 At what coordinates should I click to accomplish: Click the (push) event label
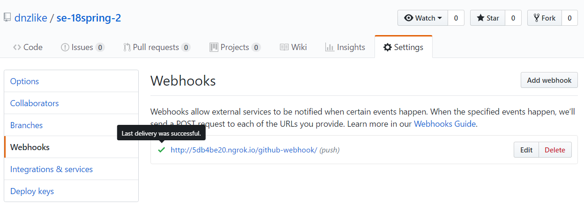[329, 150]
